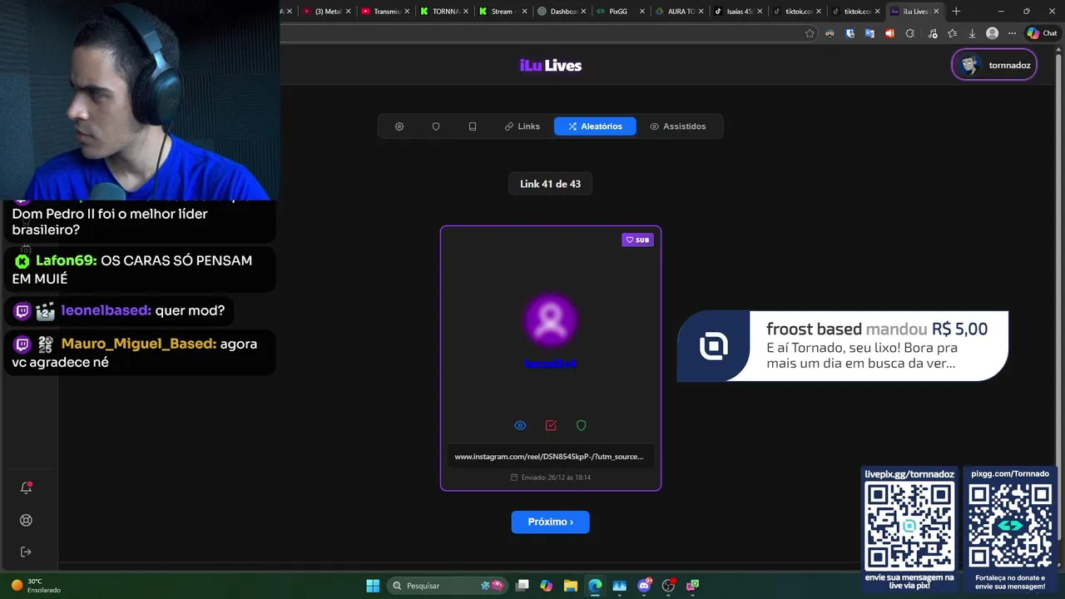Screen dimensions: 1065x599
Task: Open the Copilot Chat button in Edge
Action: [x=1042, y=33]
